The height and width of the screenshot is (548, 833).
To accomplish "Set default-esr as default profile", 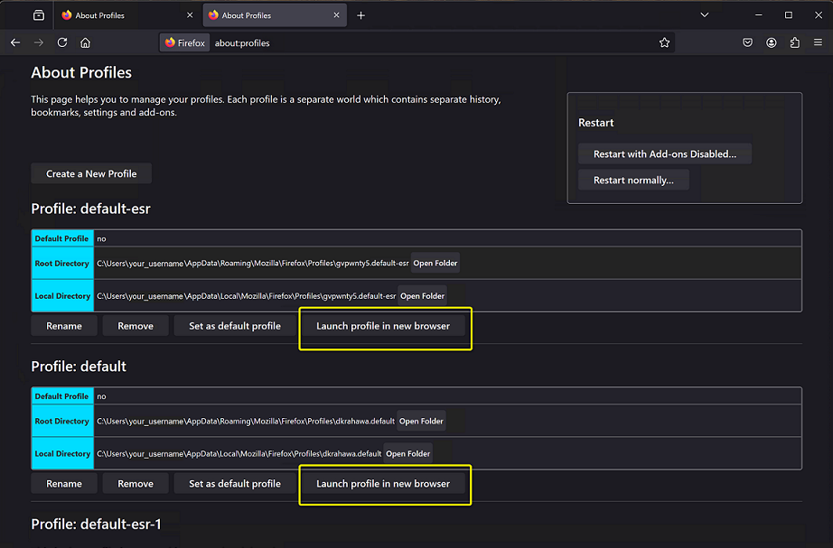I will (x=235, y=326).
